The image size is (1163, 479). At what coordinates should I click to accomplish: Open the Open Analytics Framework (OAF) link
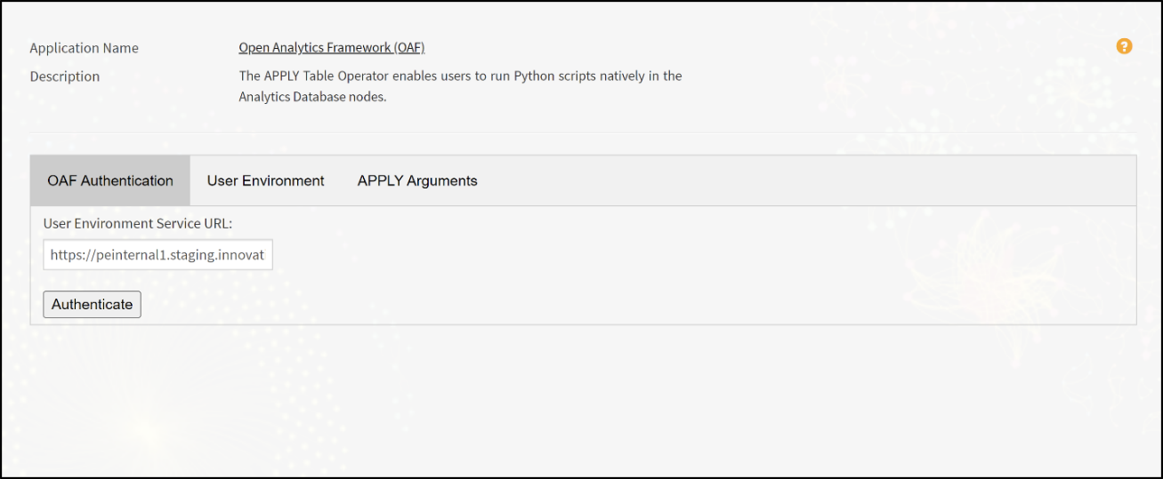[x=331, y=48]
